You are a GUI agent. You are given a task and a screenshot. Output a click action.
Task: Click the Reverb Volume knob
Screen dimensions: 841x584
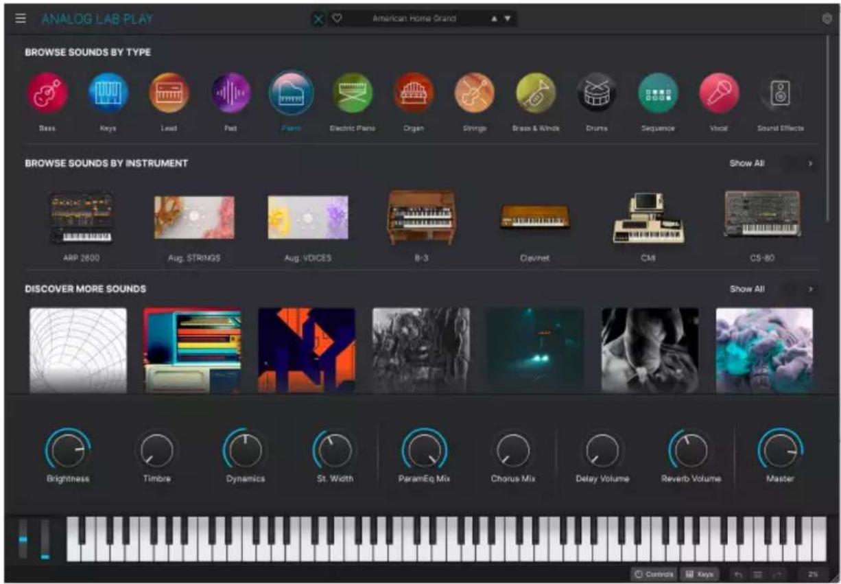click(691, 451)
